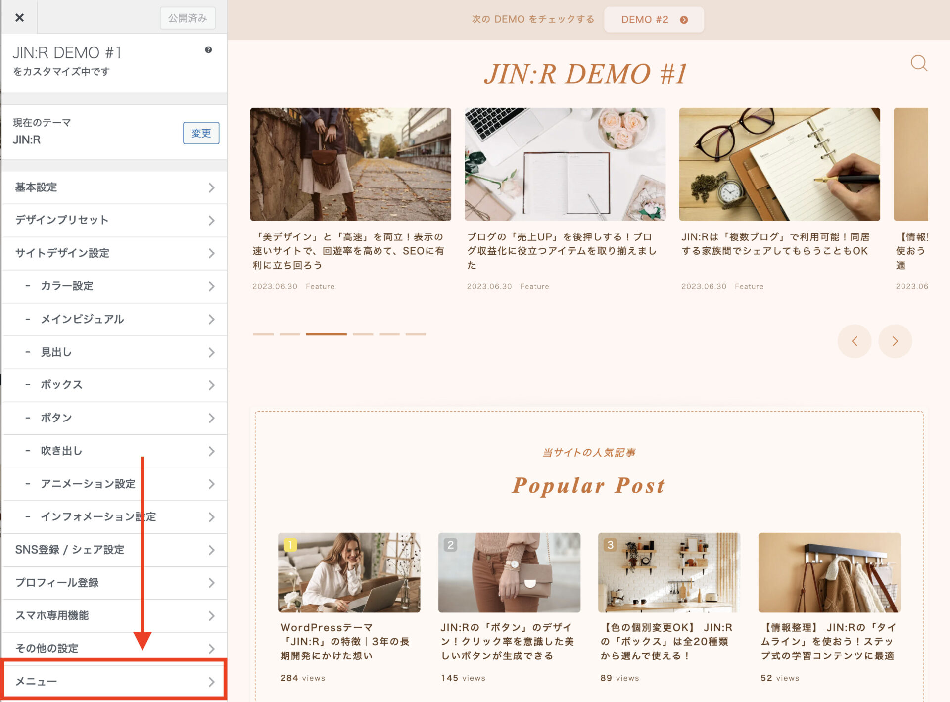950x702 pixels.
Task: Expand 吹き出し settings chevron
Action: [211, 451]
